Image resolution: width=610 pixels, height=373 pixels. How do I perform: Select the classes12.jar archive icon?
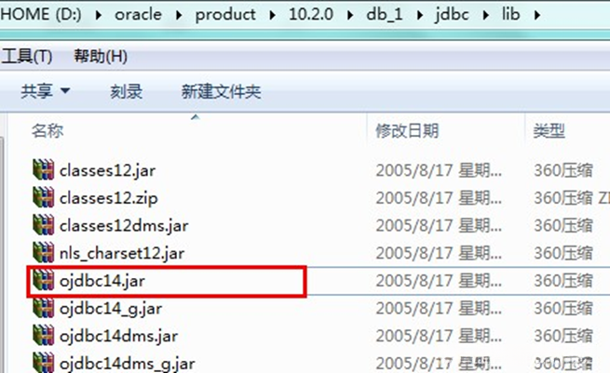pyautogui.click(x=43, y=170)
